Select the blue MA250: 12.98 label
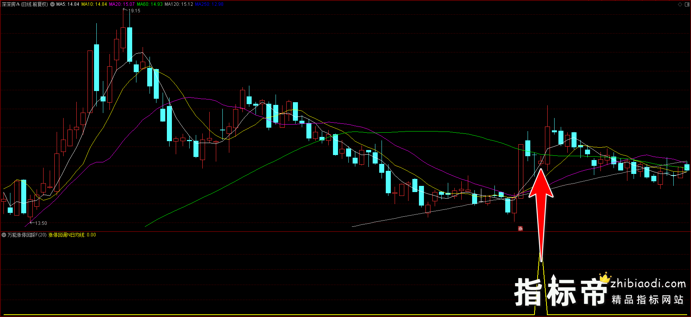Viewport: 691px width, 317px height. 209,4
